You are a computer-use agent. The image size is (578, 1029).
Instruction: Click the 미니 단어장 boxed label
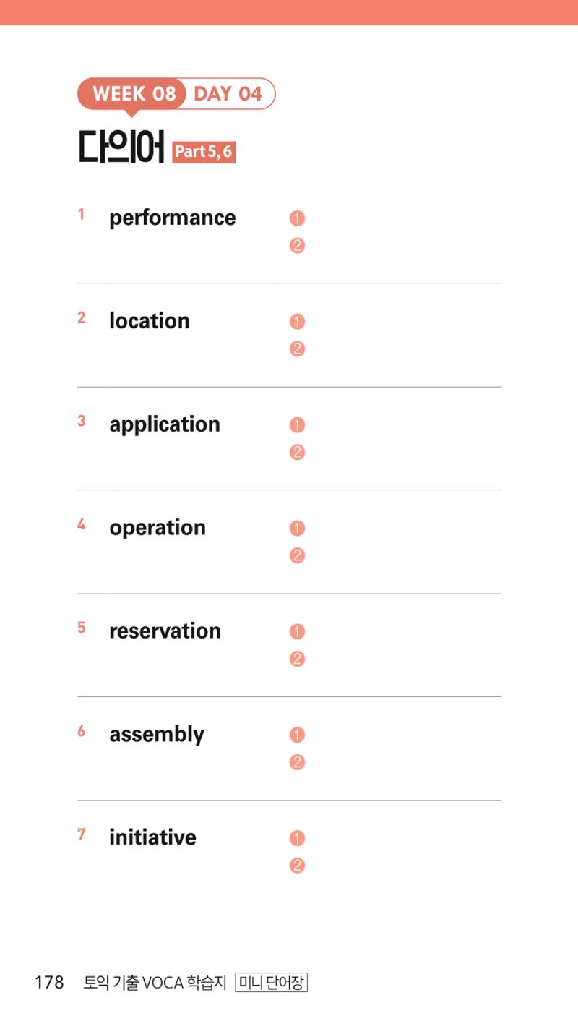[x=272, y=983]
